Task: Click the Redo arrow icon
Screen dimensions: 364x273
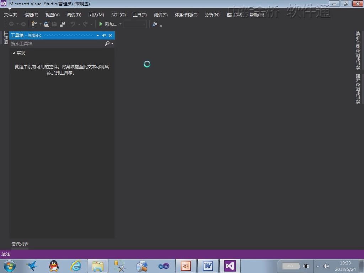Action: pos(85,24)
